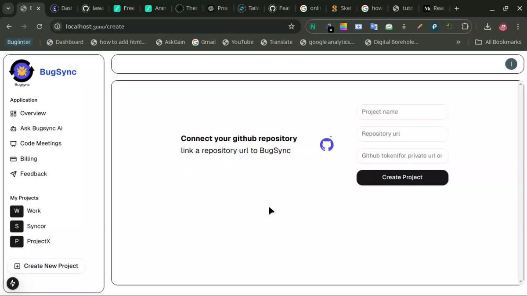
Task: Open the Dashboard bookmark
Action: pyautogui.click(x=65, y=42)
